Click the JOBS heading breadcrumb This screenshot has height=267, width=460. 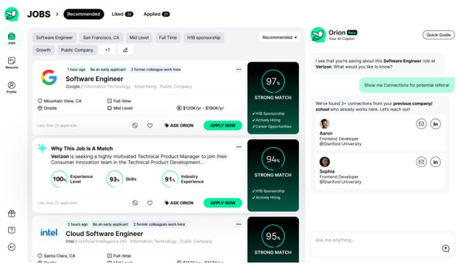[39, 14]
